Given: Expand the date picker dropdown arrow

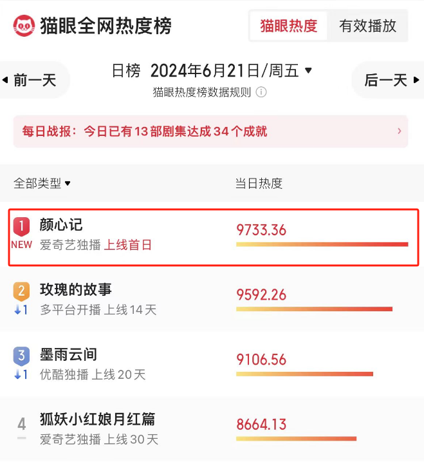Looking at the screenshot, I should click(308, 70).
